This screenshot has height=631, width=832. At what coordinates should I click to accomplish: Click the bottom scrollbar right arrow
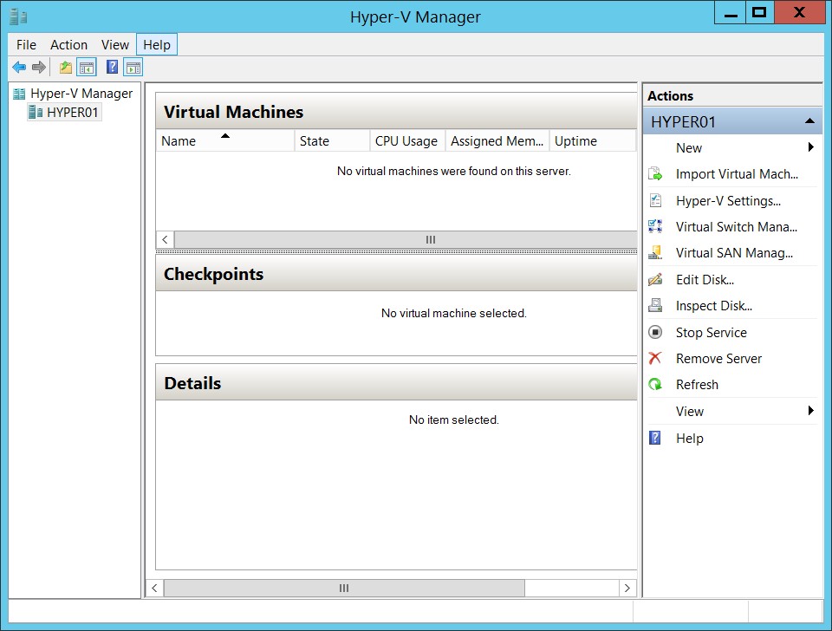tap(627, 588)
